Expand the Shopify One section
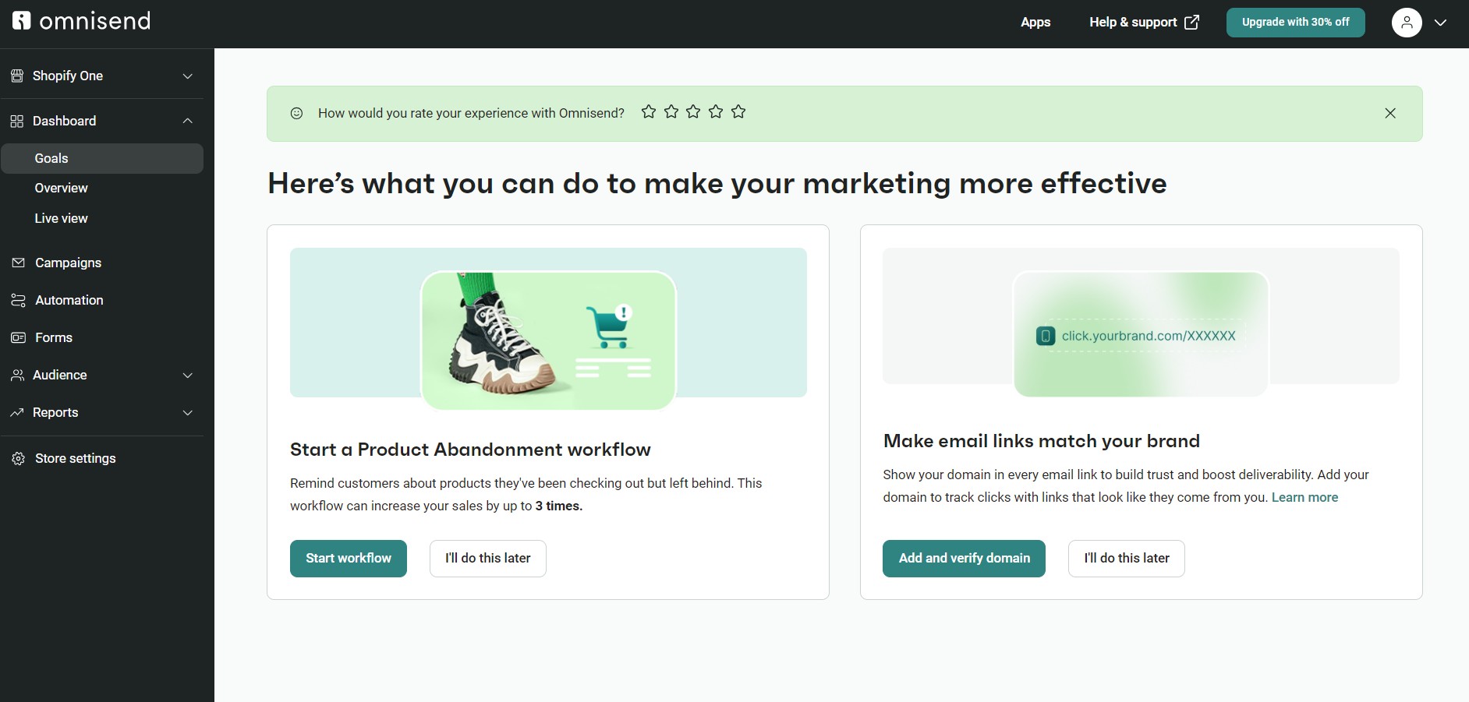 click(x=187, y=76)
